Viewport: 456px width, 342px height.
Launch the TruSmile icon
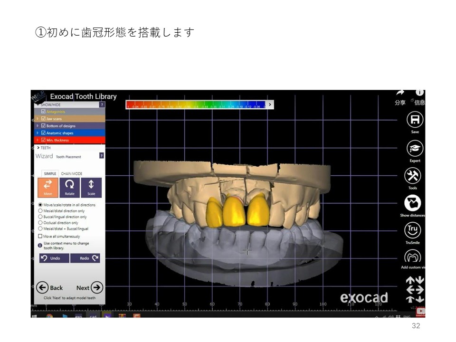point(412,230)
